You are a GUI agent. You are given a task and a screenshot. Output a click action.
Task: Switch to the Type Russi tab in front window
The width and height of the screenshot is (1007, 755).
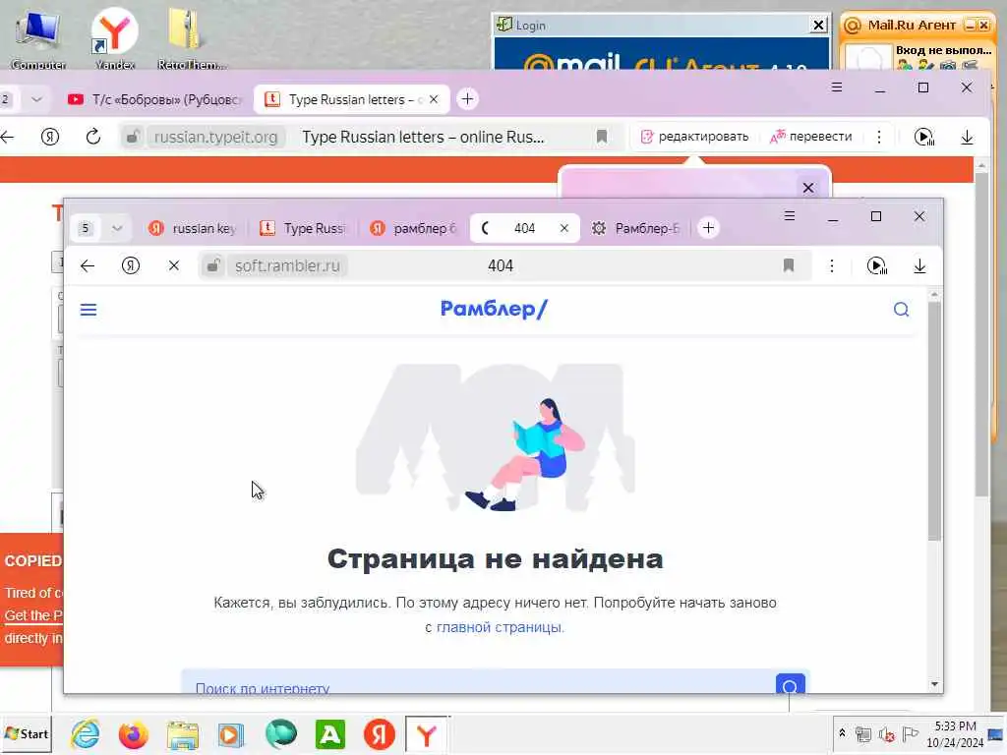pyautogui.click(x=303, y=228)
